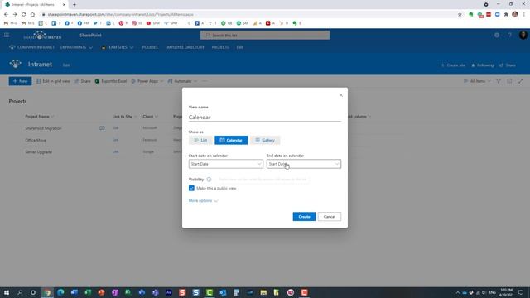
Task: Click Create site in site header
Action: click(453, 65)
